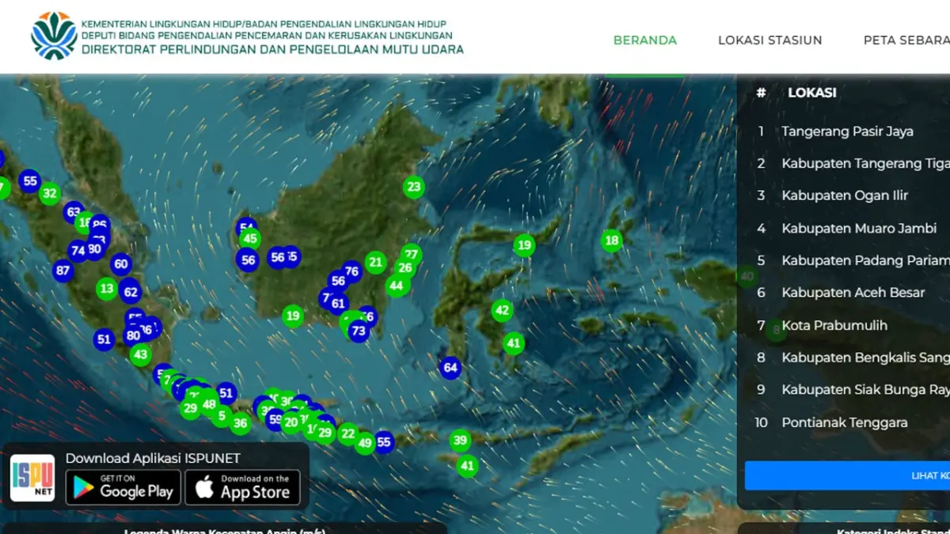The height and width of the screenshot is (534, 950).
Task: Open the PETA SEBARAN menu item
Action: [906, 40]
